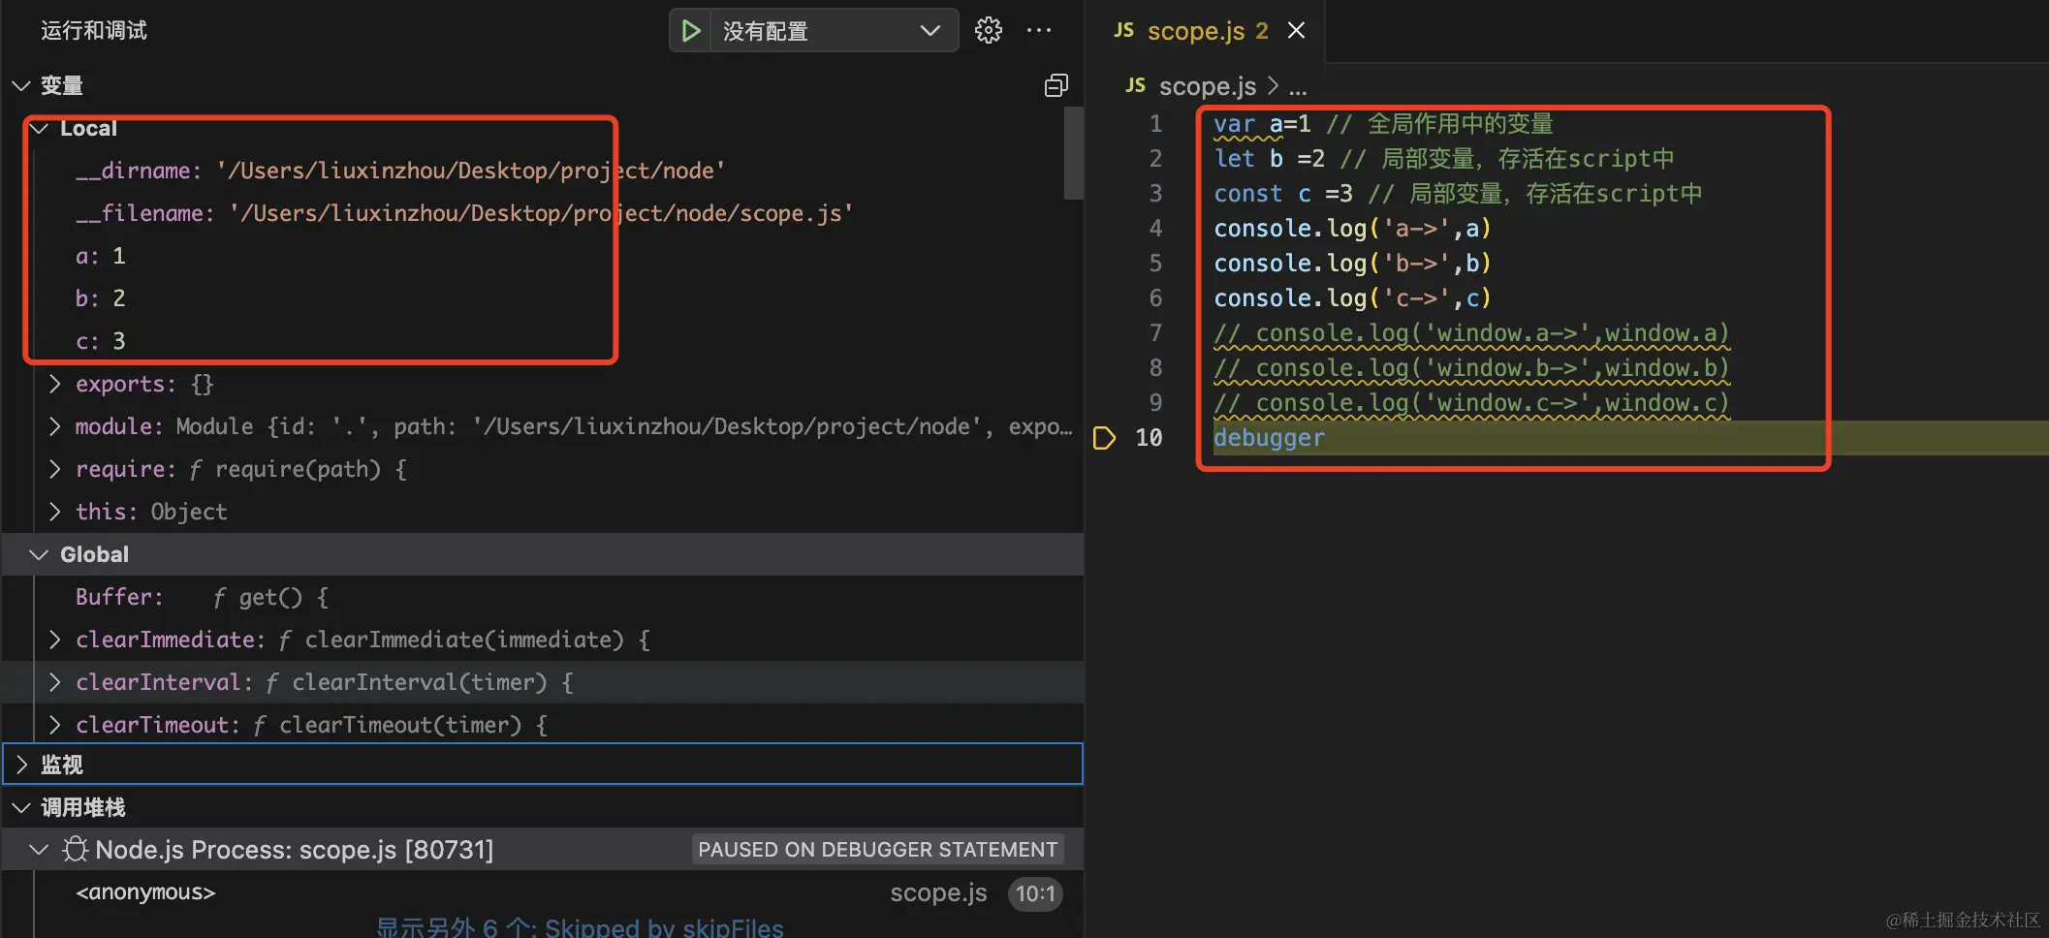The width and height of the screenshot is (2049, 938).
Task: Collapse the Global scope
Action: pos(39,555)
